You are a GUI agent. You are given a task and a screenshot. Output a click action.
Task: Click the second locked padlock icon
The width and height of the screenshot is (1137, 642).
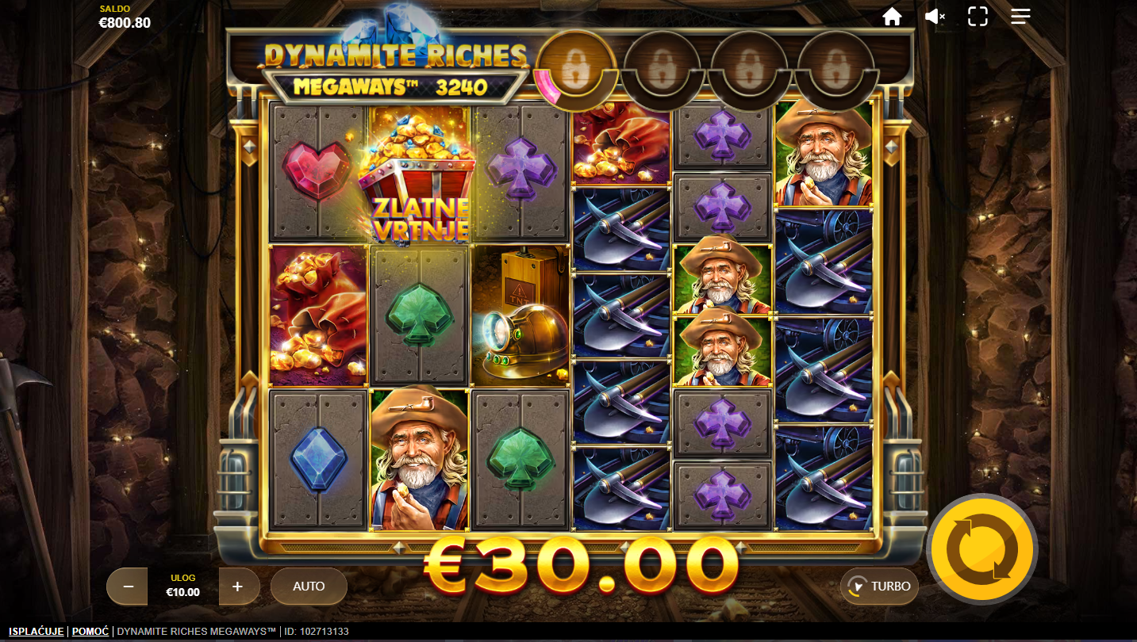[x=661, y=71]
